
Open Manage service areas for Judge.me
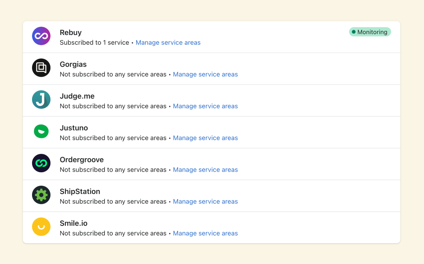tap(205, 106)
